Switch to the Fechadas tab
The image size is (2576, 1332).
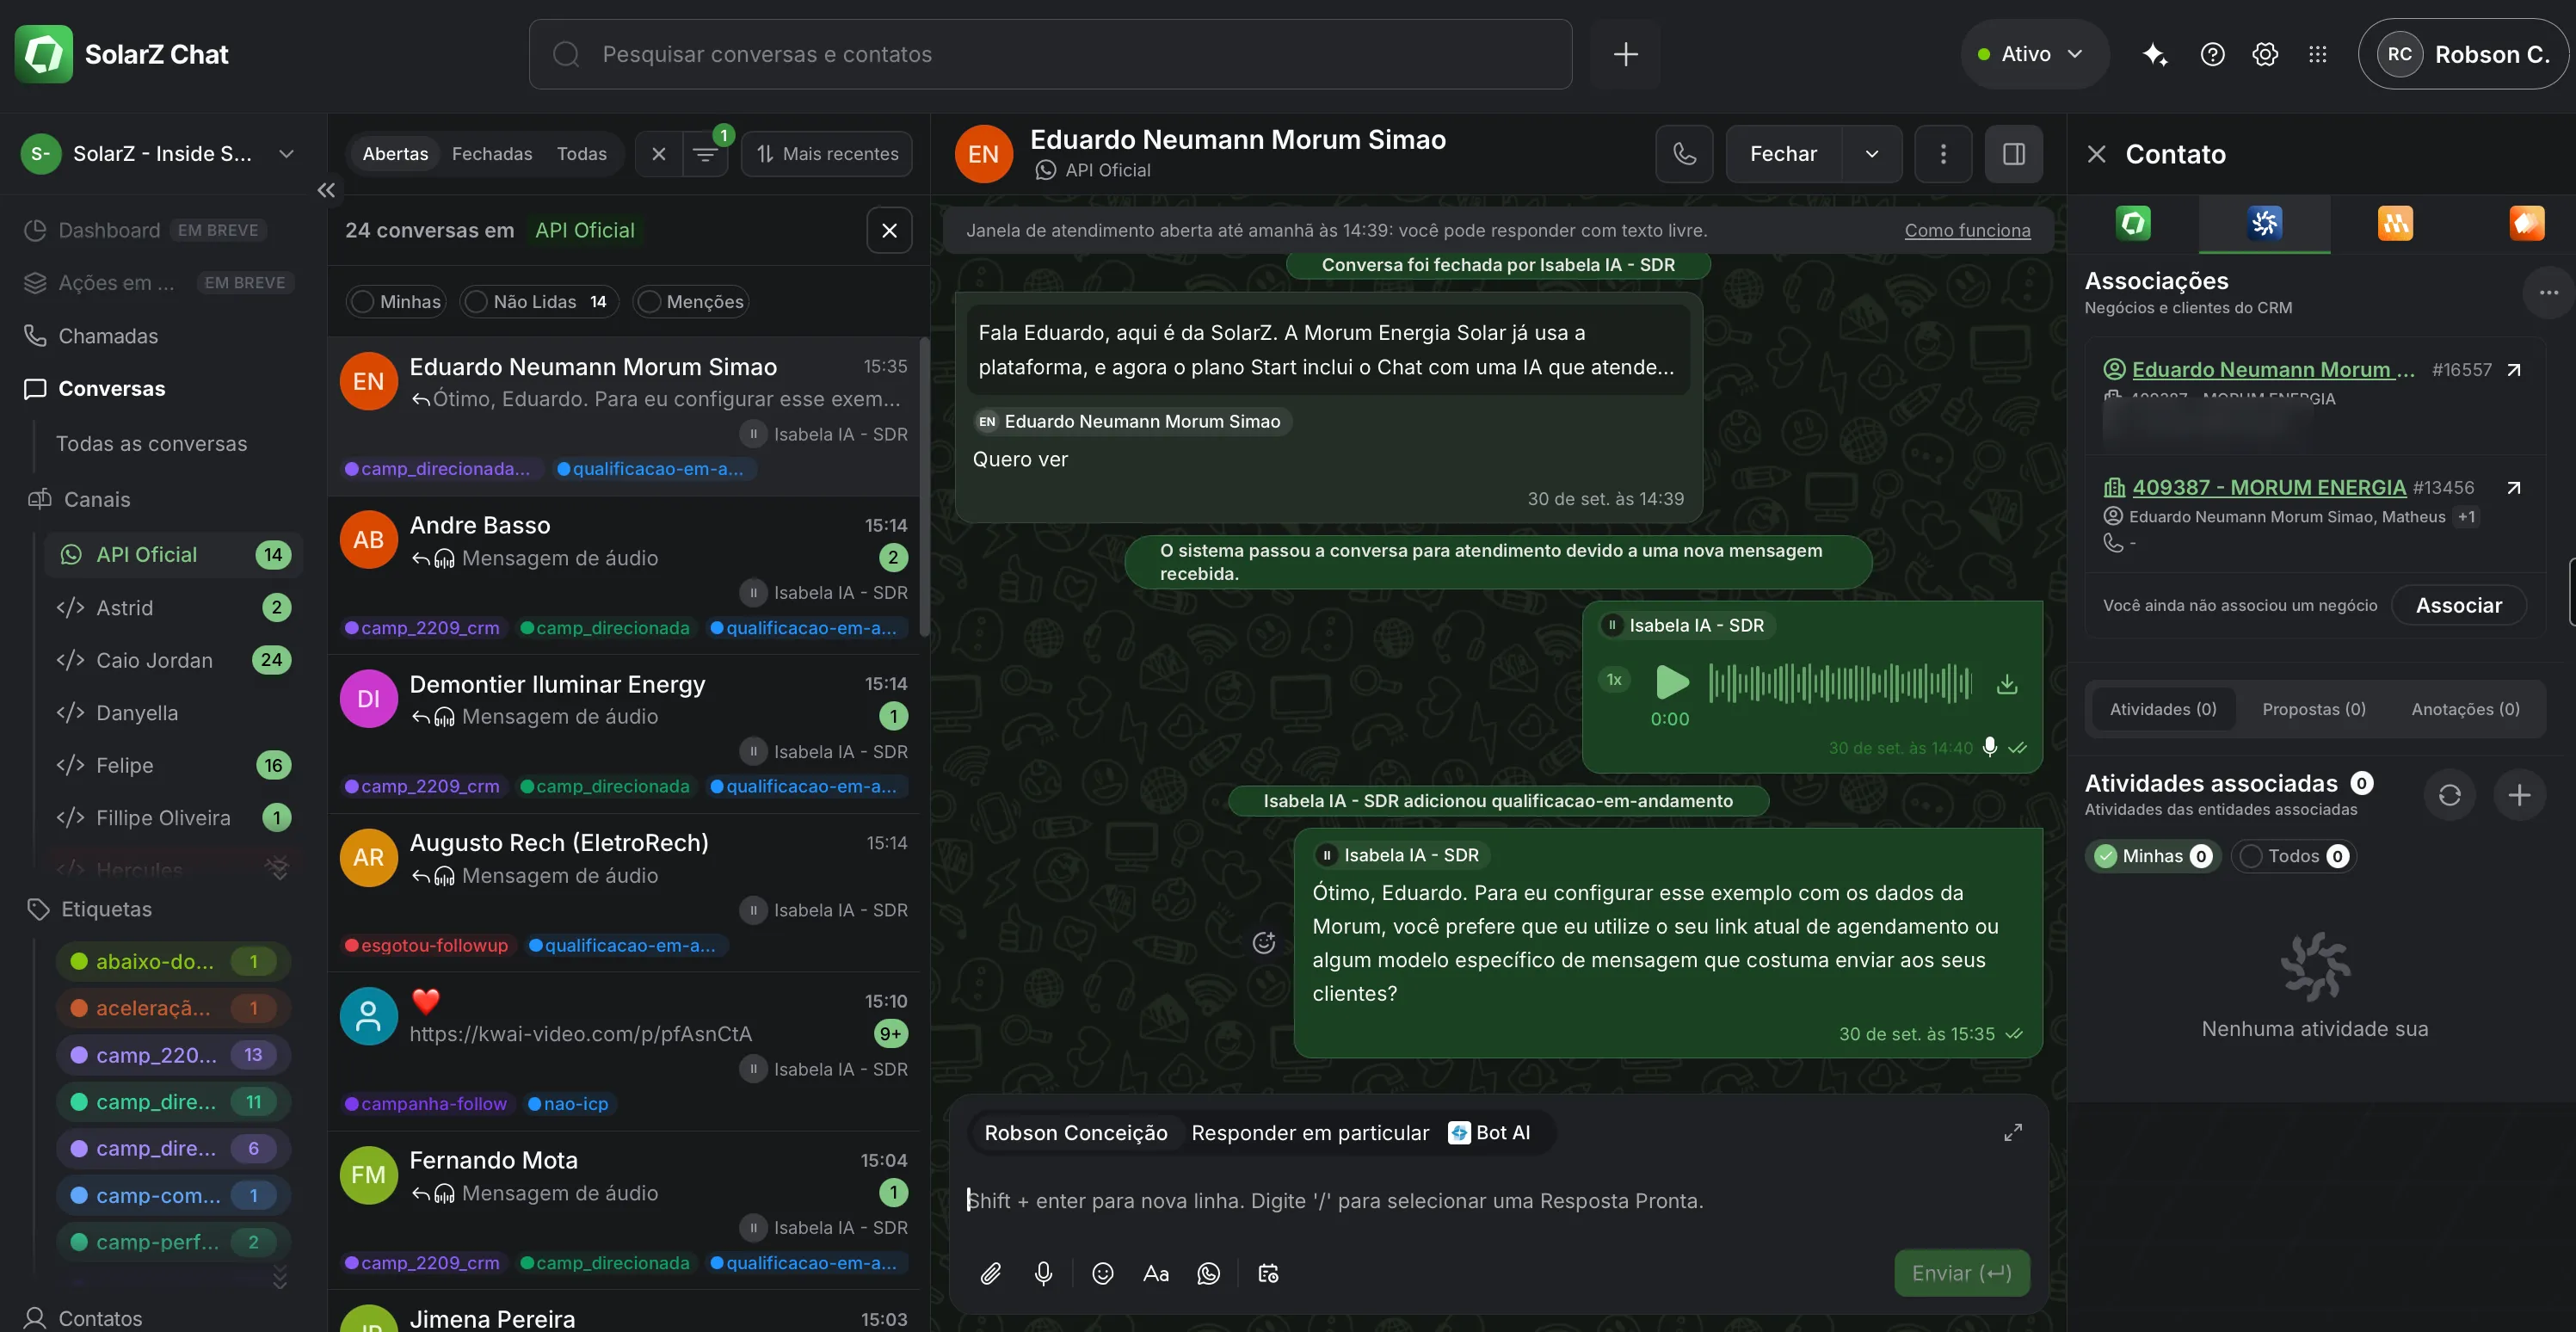[x=492, y=154]
